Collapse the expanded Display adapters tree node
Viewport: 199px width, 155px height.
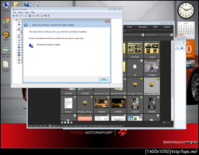tap(16, 30)
